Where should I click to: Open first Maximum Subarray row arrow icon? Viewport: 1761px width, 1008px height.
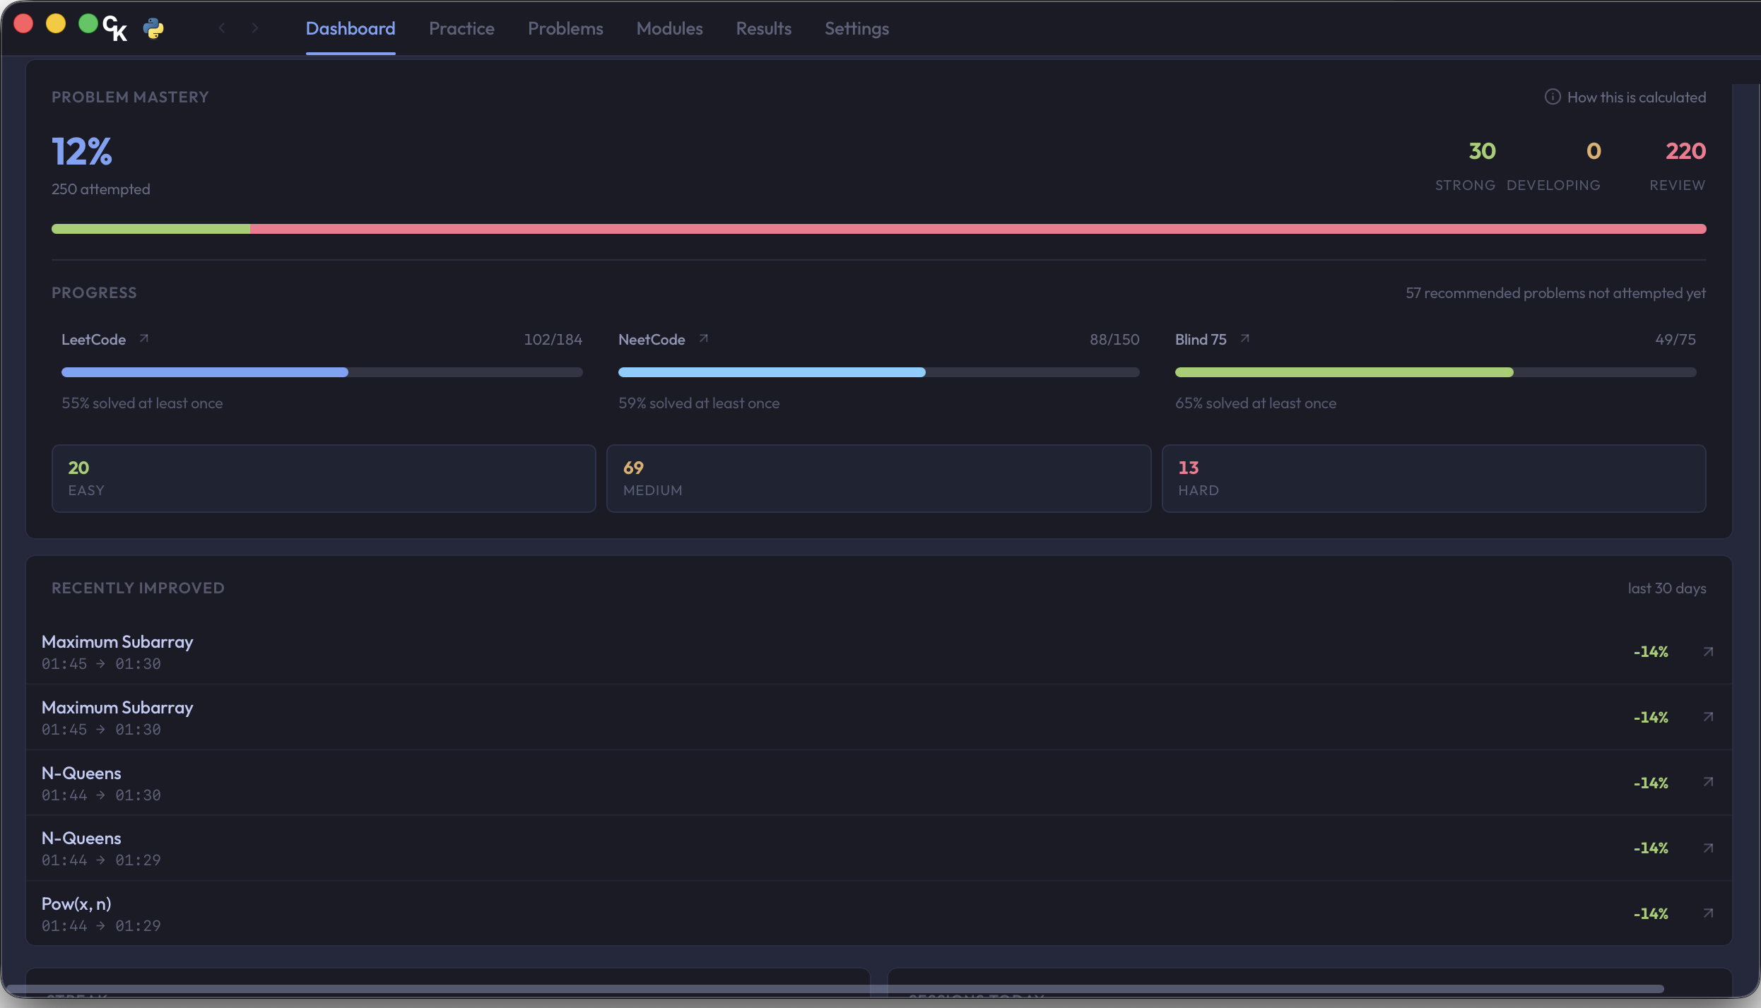point(1708,651)
